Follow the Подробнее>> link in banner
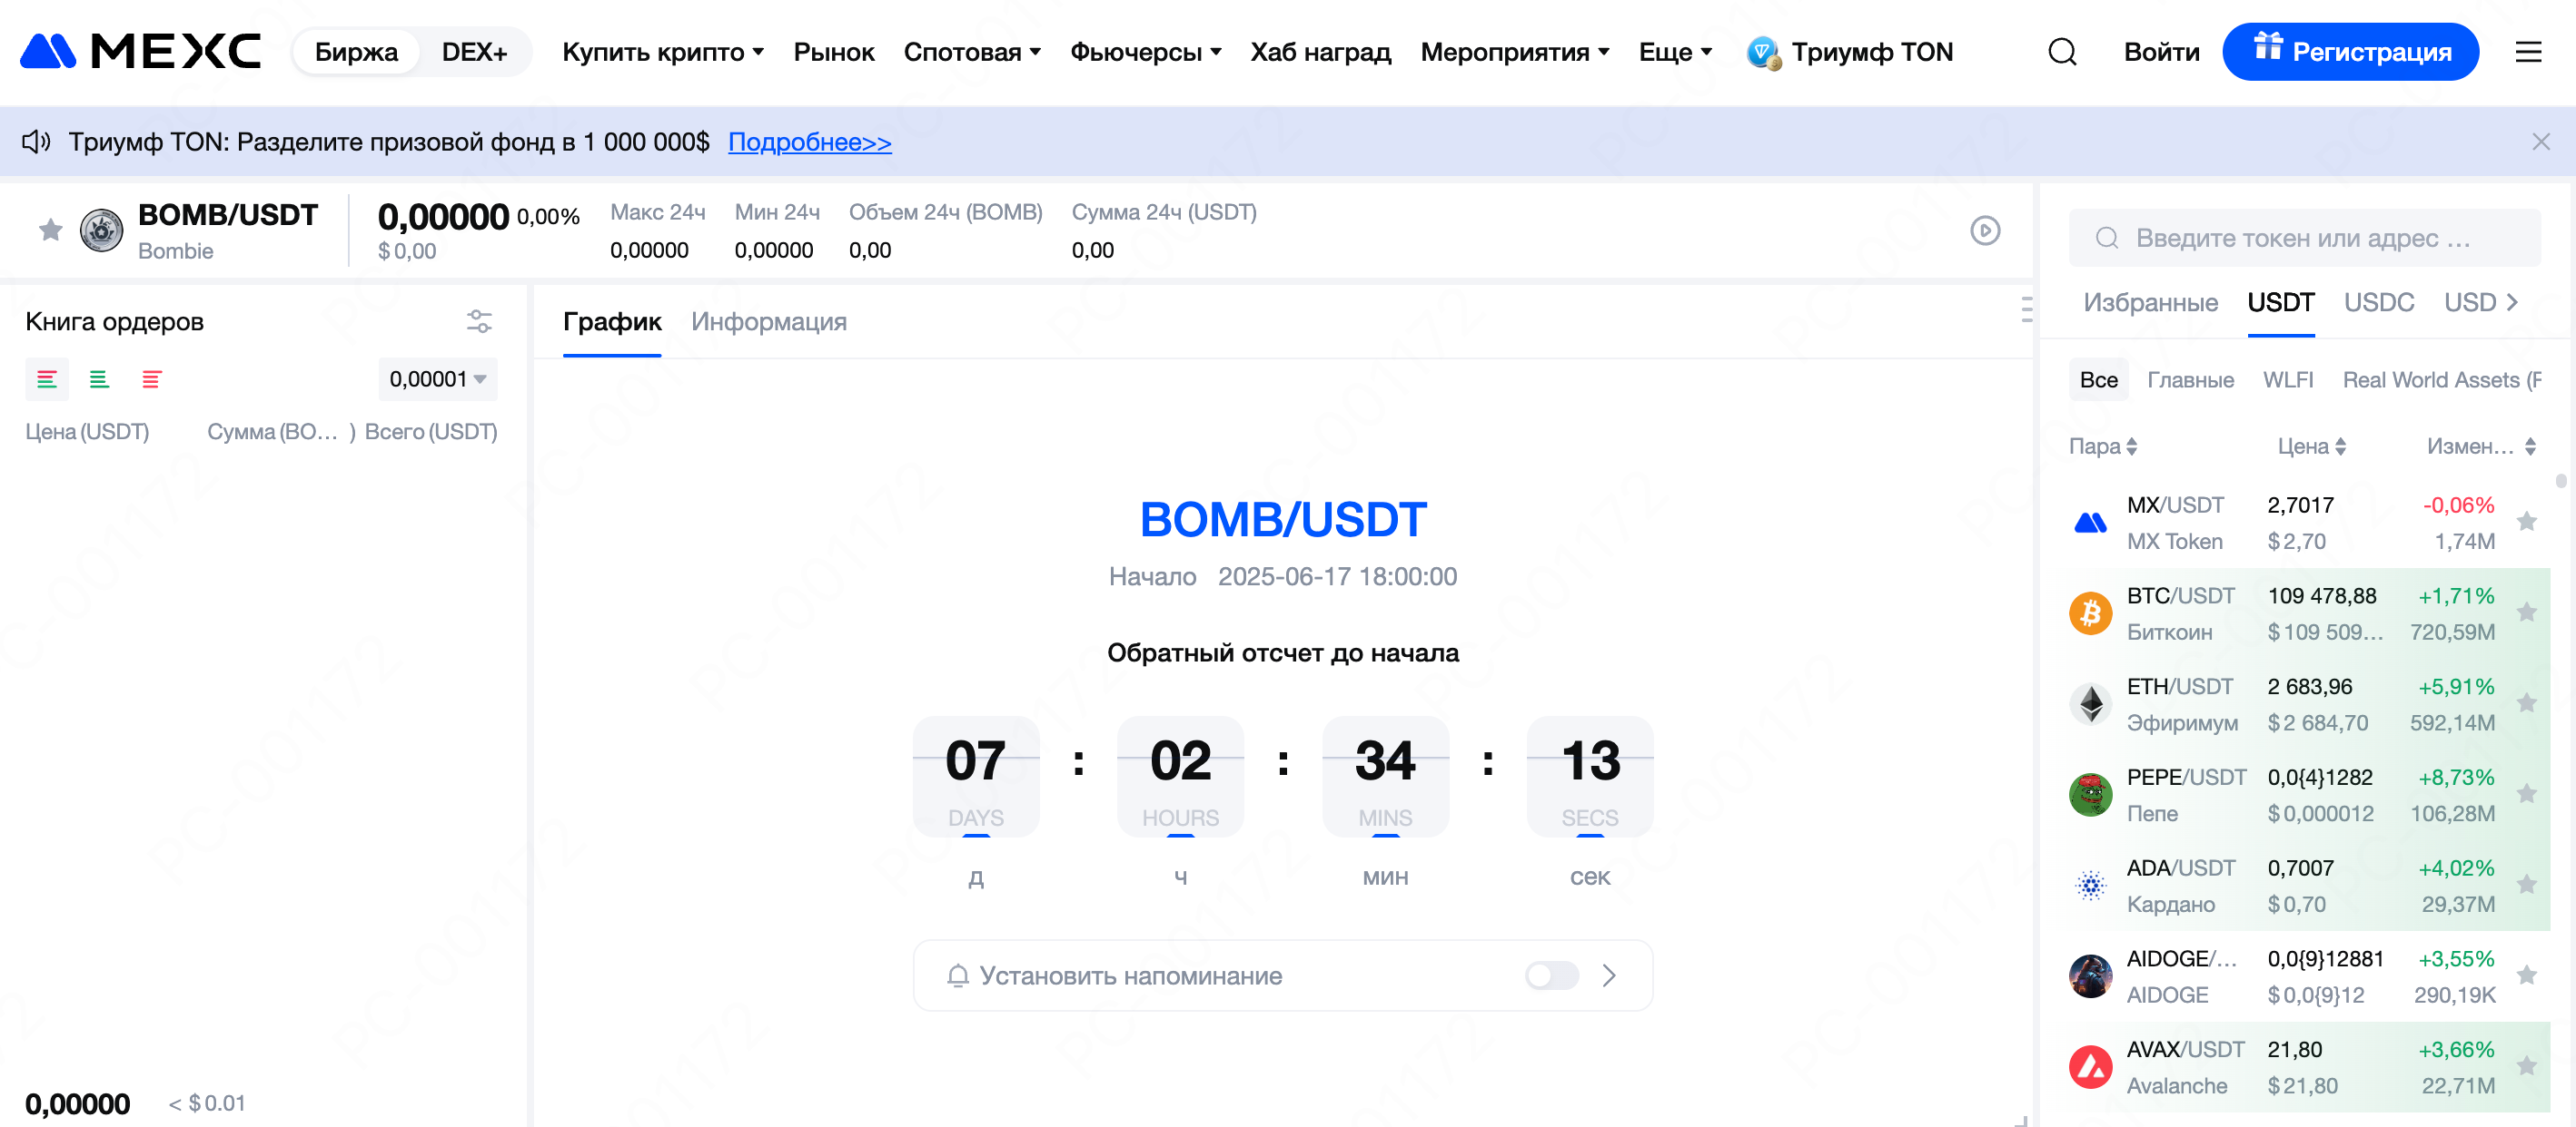The width and height of the screenshot is (2576, 1127). 809,142
